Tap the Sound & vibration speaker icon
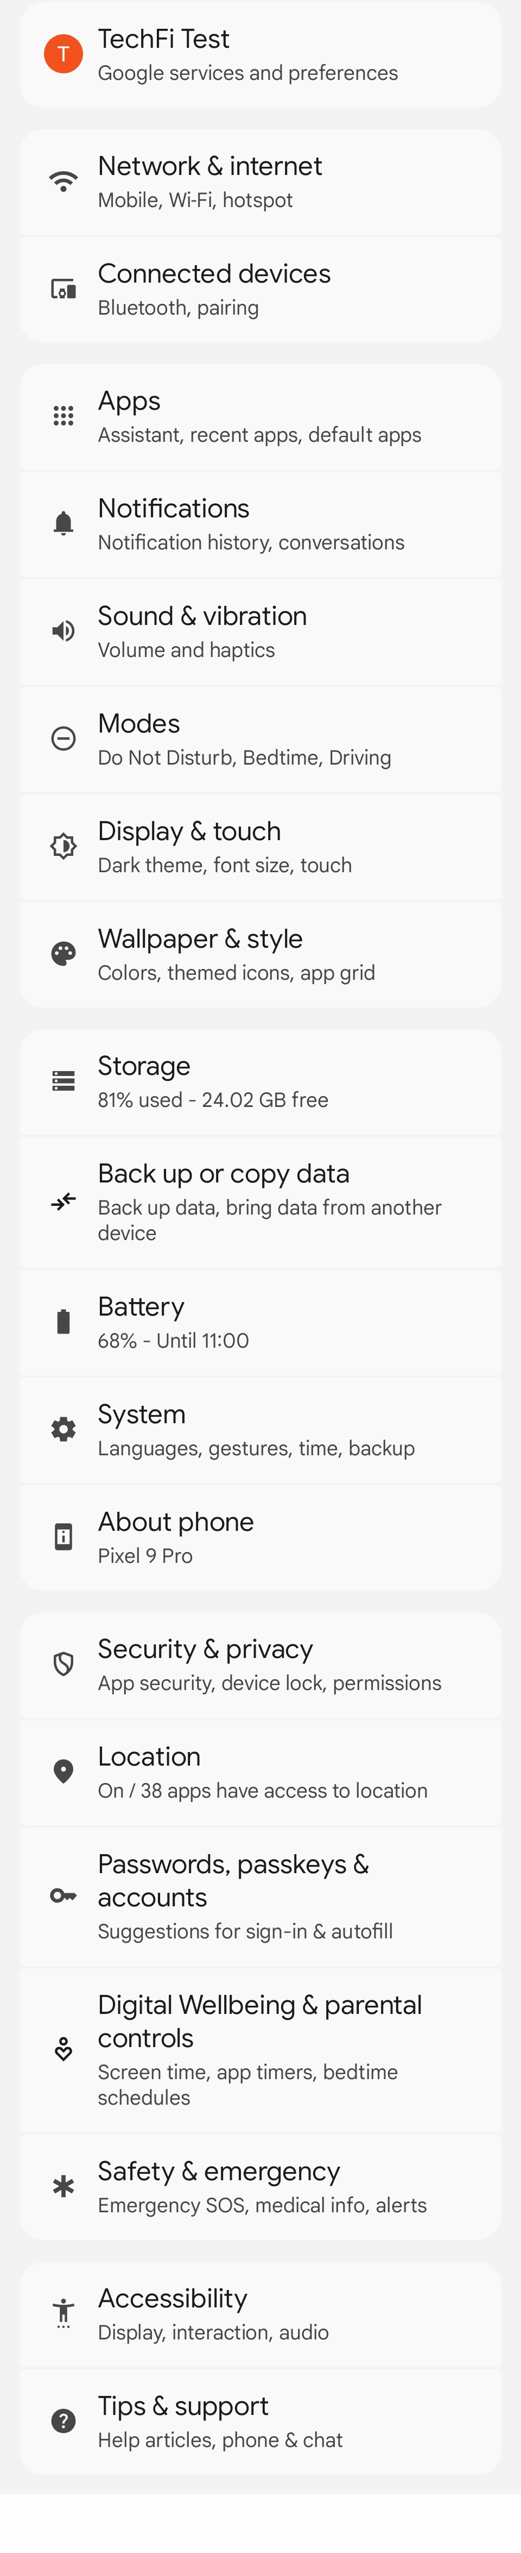521x2553 pixels. tap(63, 631)
